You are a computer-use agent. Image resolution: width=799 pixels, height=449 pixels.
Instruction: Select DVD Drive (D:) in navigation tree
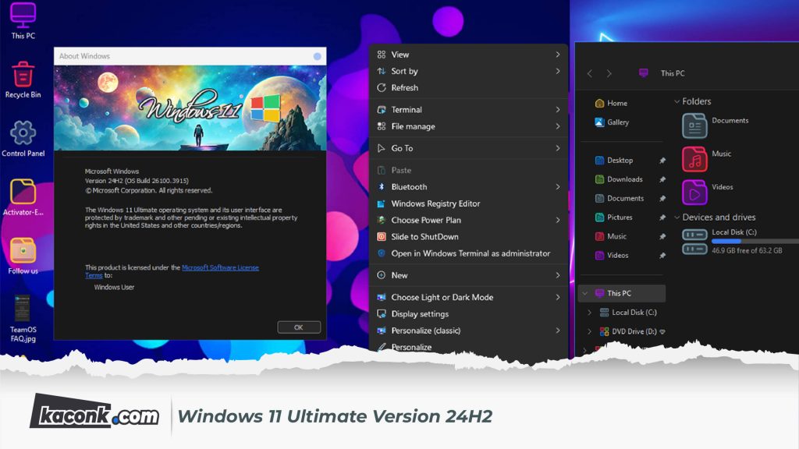pos(634,331)
